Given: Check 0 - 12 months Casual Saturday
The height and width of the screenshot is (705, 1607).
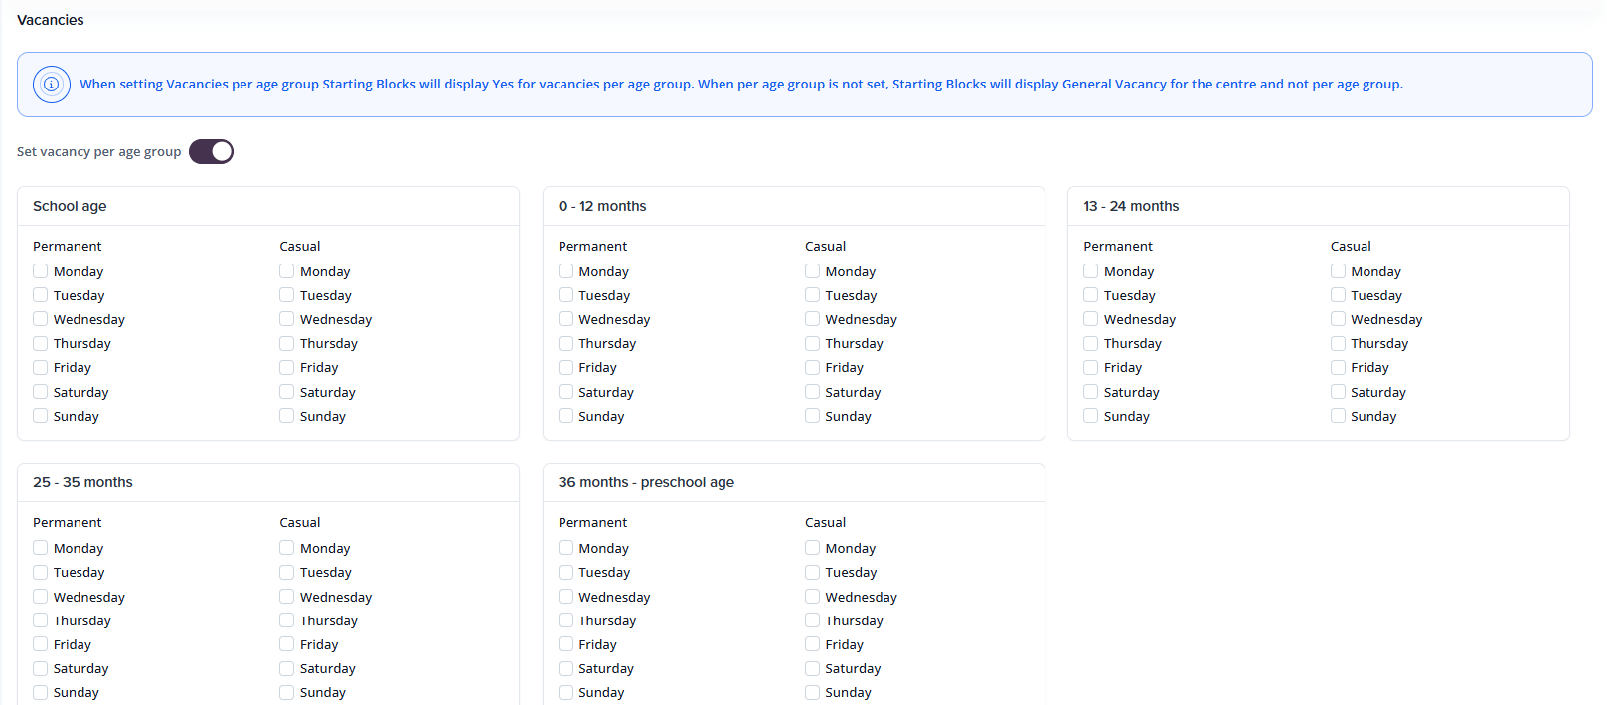Looking at the screenshot, I should click(x=813, y=392).
